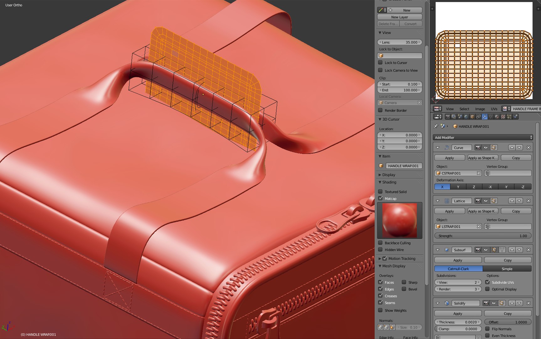
Task: Delete the Lattice modifier
Action: click(528, 201)
